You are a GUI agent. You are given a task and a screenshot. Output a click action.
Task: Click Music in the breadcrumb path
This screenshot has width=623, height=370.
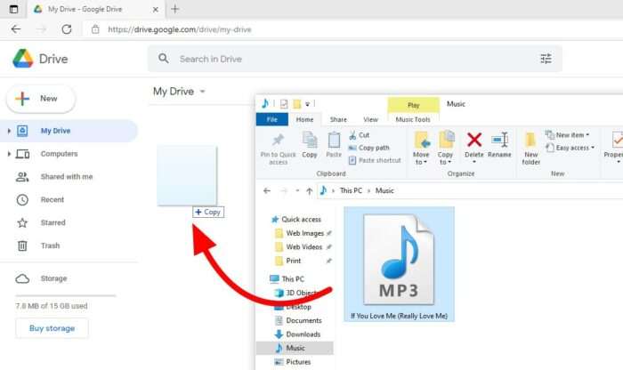click(x=384, y=190)
